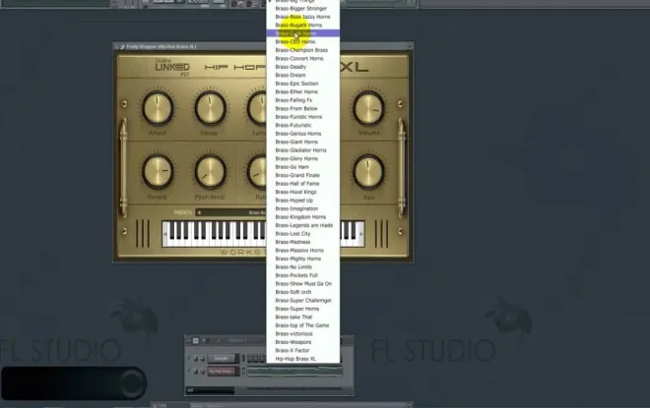Open the Hip-Hop Brass channel button
This screenshot has width=650, height=408.
(224, 372)
